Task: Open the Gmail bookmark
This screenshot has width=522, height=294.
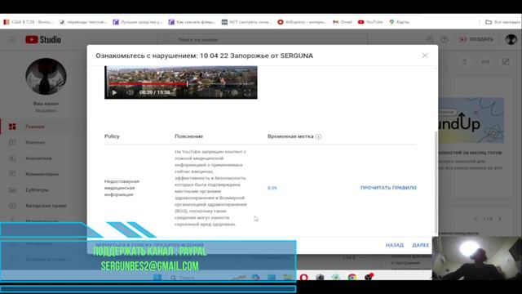Action: 343,22
